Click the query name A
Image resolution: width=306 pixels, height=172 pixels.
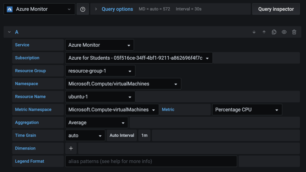[17, 32]
